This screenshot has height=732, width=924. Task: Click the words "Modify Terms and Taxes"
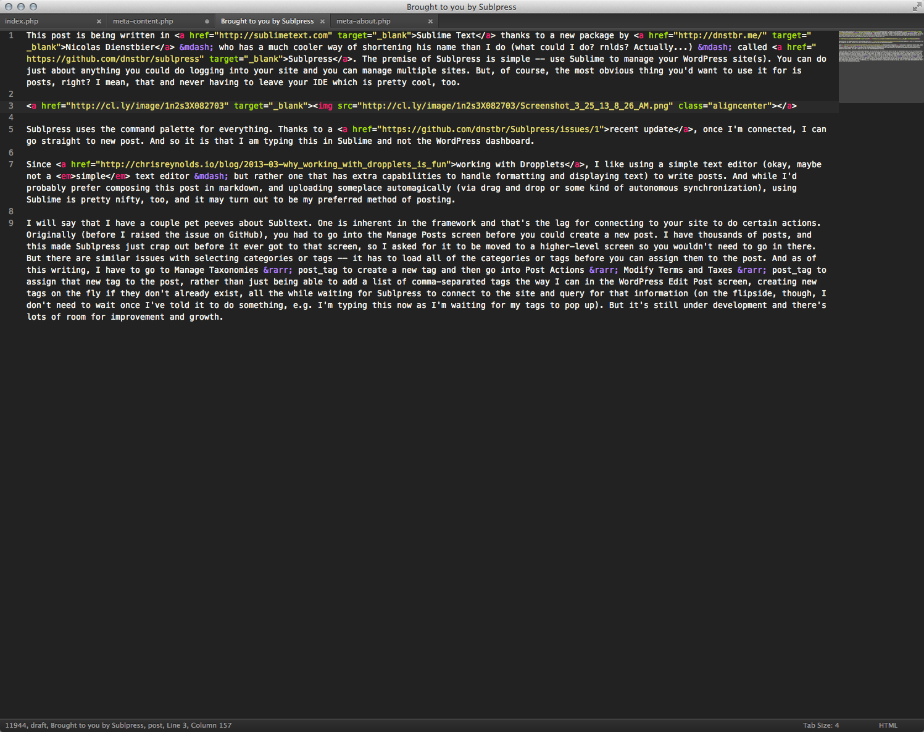point(678,270)
